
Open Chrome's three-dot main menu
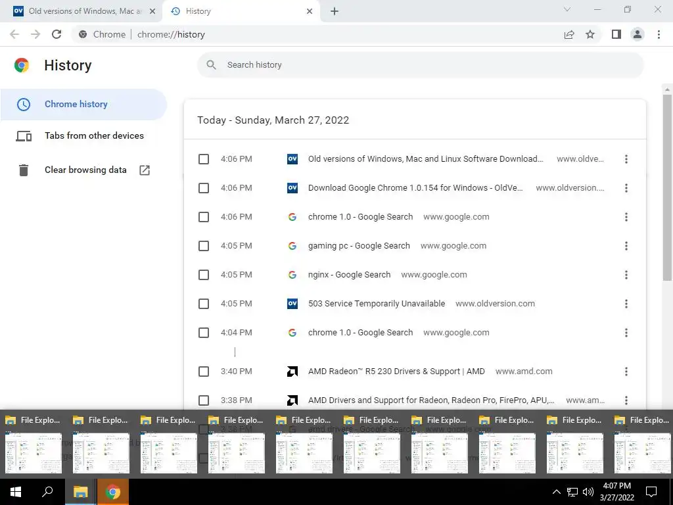click(659, 34)
